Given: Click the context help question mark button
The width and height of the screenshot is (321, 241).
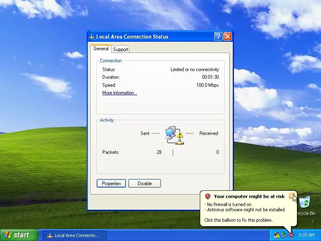Looking at the screenshot, I should 218,37.
